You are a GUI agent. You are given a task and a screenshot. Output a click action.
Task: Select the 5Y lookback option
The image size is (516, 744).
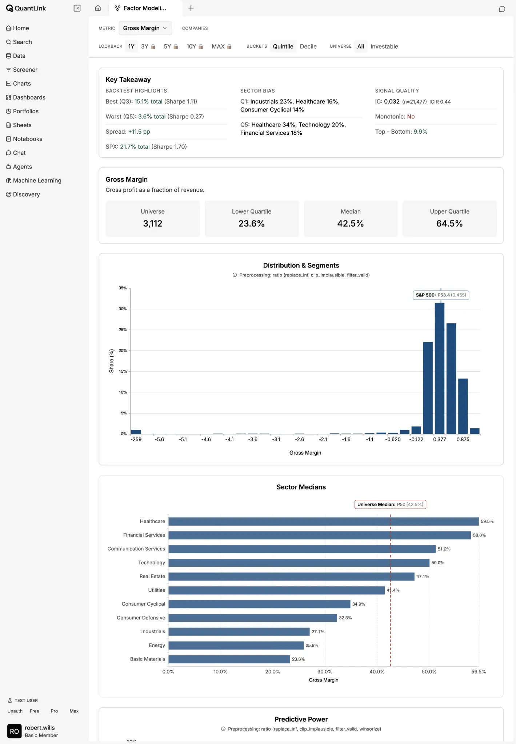pyautogui.click(x=171, y=46)
